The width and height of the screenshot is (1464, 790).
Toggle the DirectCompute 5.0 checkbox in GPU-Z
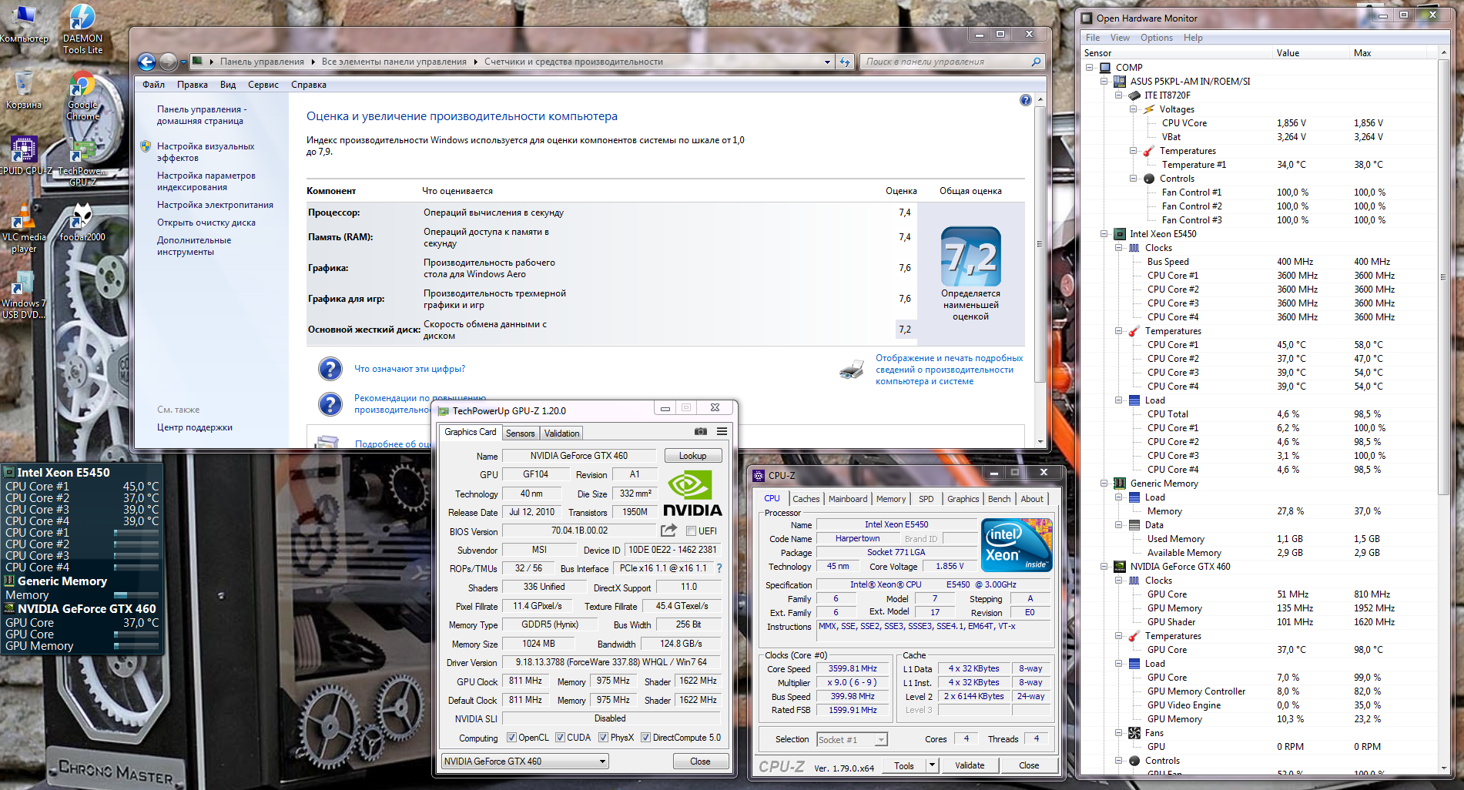click(646, 738)
